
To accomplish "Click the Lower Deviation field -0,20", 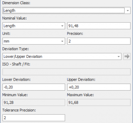I will tap(34, 87).
